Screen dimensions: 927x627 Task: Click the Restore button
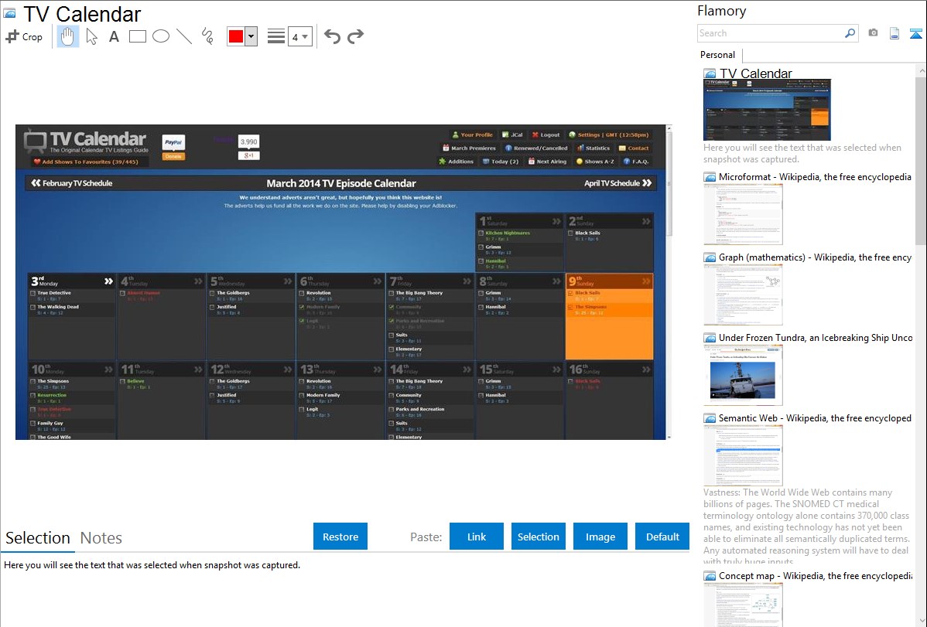pyautogui.click(x=340, y=537)
